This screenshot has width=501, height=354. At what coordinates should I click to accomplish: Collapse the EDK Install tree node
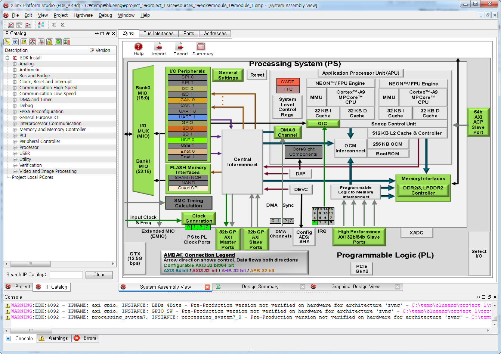(x=7, y=58)
